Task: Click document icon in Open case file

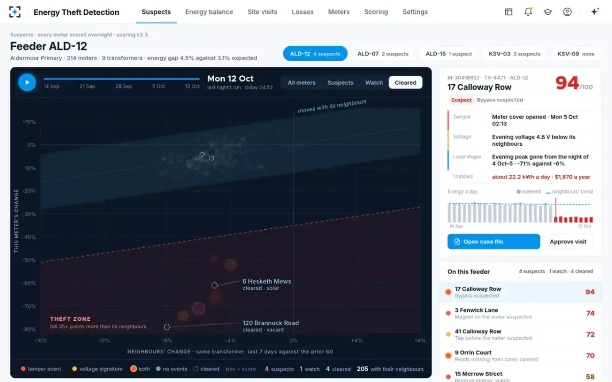Action: tap(456, 242)
